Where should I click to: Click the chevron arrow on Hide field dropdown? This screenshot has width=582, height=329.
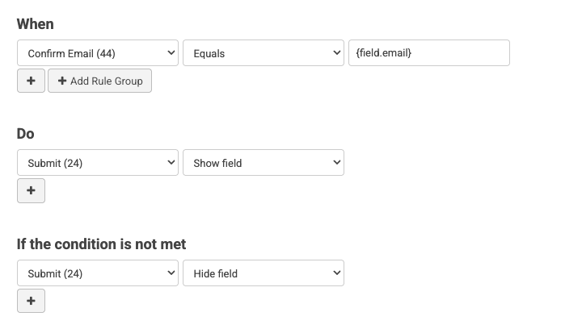[x=336, y=273]
